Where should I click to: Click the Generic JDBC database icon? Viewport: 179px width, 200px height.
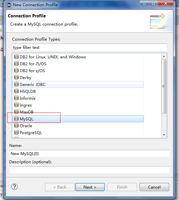coord(16,84)
